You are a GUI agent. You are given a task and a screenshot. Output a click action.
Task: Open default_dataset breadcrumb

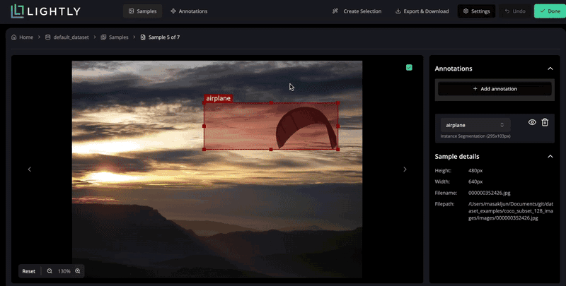pyautogui.click(x=67, y=37)
